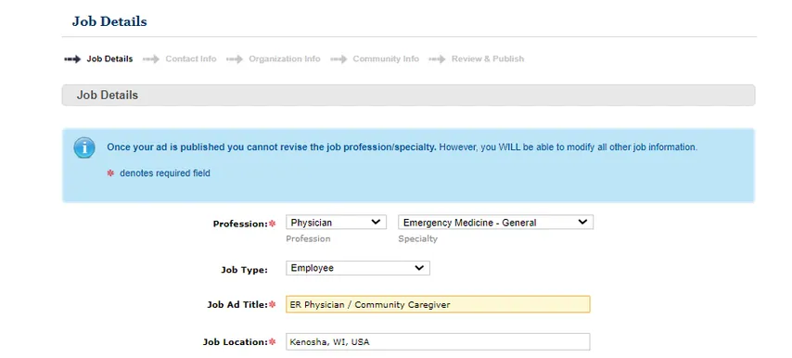Image resolution: width=792 pixels, height=358 pixels.
Task: Click the arrow icon before Organization Info
Action: point(235,59)
